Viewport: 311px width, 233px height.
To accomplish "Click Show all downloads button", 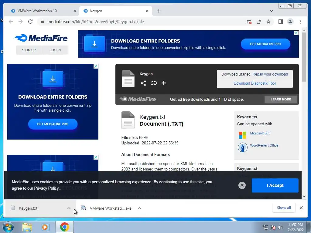I will 284,208.
